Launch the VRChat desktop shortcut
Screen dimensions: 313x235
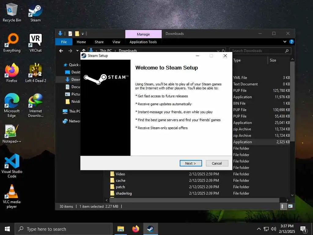pyautogui.click(x=35, y=43)
